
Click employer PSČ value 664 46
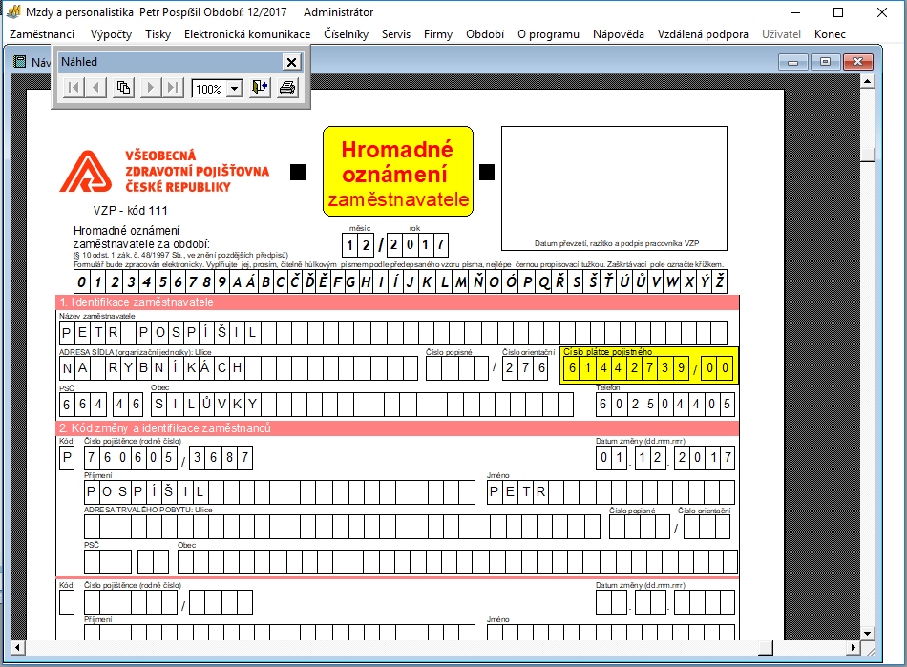click(x=101, y=404)
